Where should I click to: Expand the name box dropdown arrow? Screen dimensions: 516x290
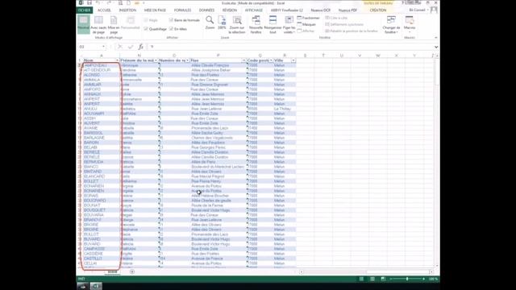point(104,47)
